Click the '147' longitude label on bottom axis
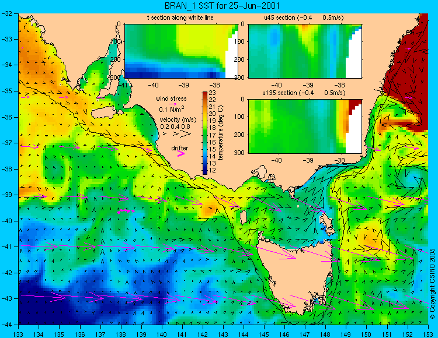The height and width of the screenshot is (338, 438). [x=305, y=333]
